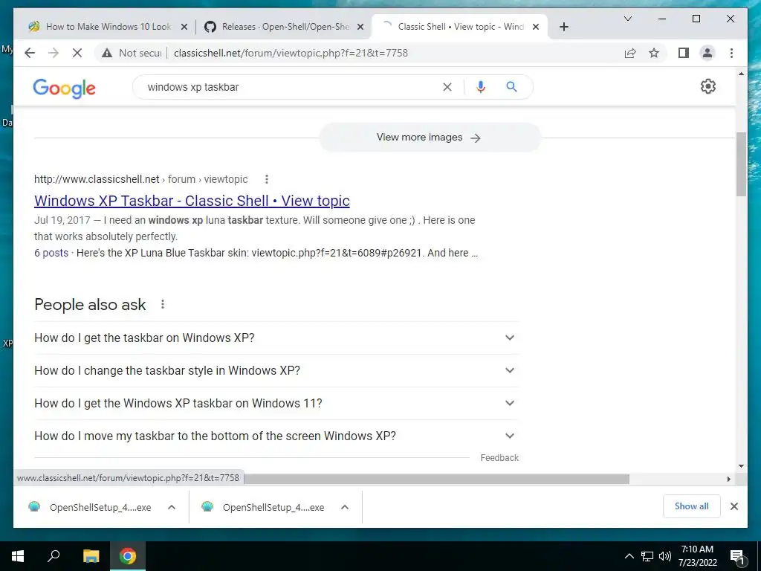Open the notification center icon
The width and height of the screenshot is (761, 571).
(737, 556)
